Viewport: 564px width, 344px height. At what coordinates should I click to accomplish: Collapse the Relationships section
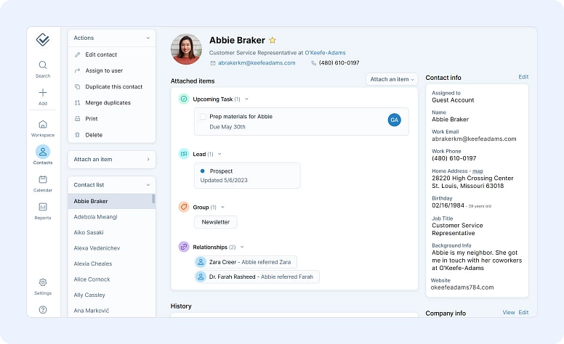(x=242, y=247)
